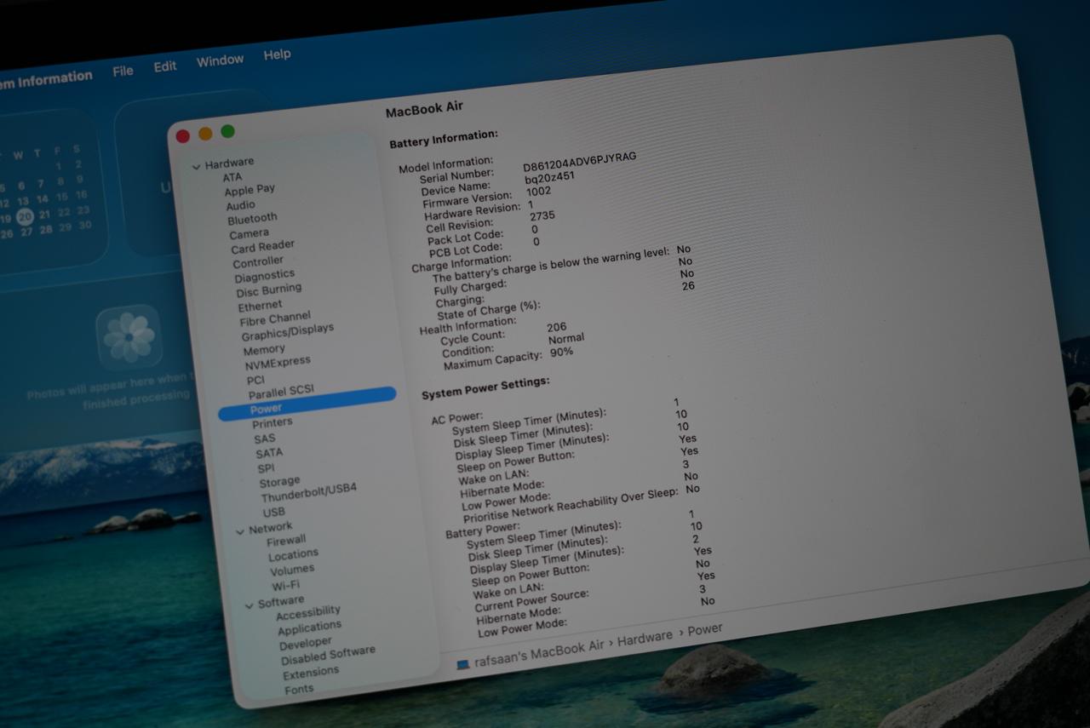Select Thunderbolt/USB4 in the sidebar
The width and height of the screenshot is (1090, 728).
308,493
